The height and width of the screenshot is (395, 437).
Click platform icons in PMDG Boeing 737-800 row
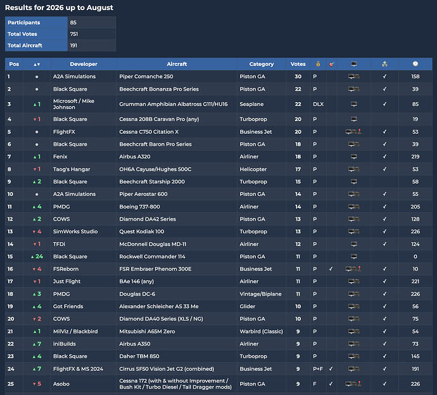[353, 207]
